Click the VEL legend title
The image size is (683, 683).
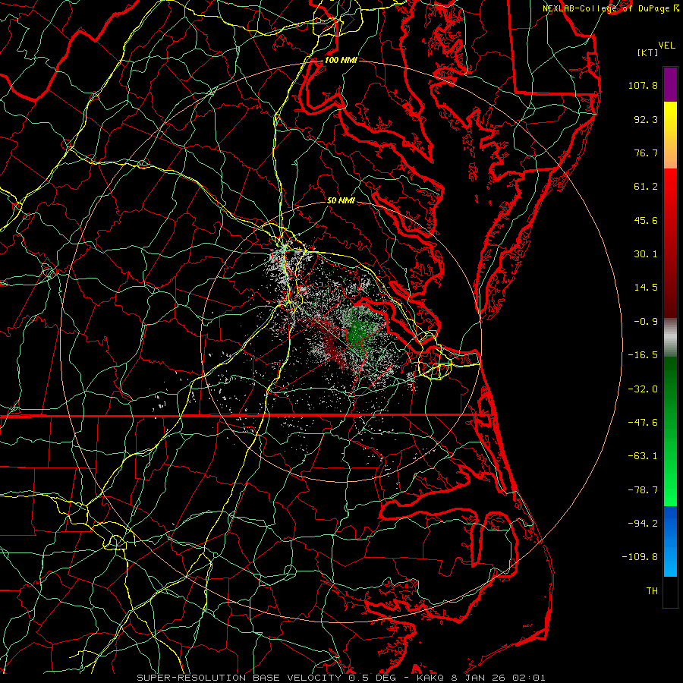point(666,46)
